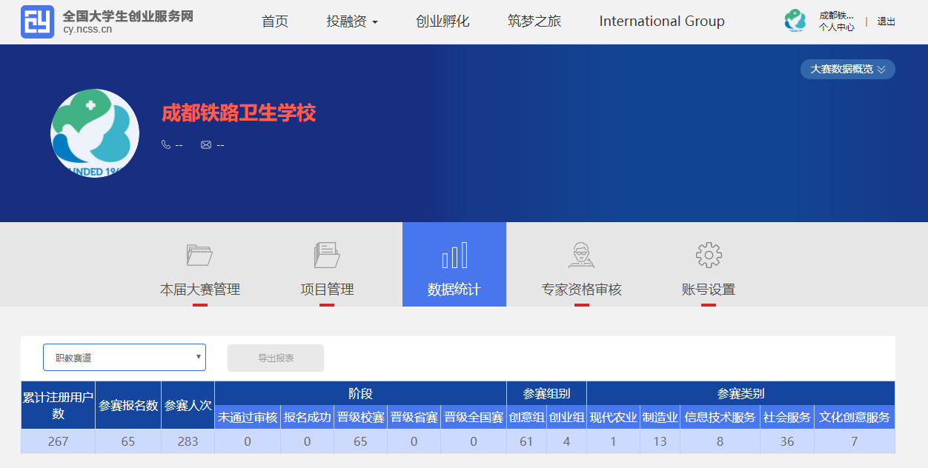Click the 文化创意服务 column header
The height and width of the screenshot is (468, 928).
855,417
